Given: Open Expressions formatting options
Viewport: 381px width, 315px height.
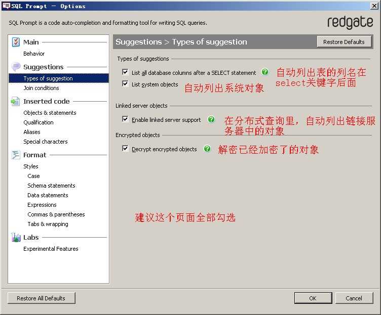Looking at the screenshot, I should (42, 205).
